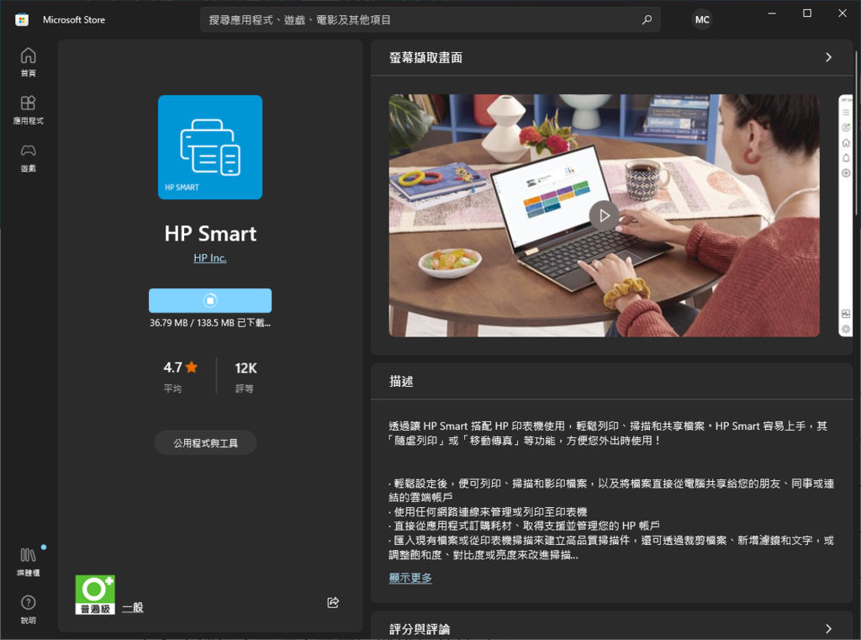
Task: Click the download progress text 36.79 MB
Action: tap(209, 323)
